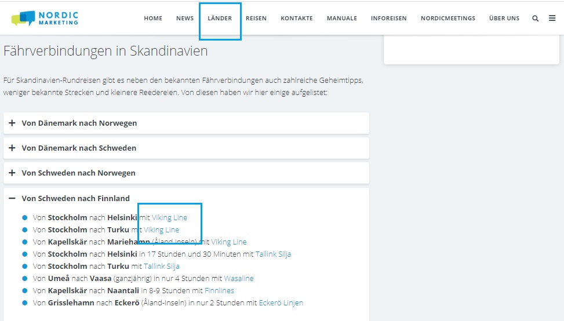Click bold text 'Grisslehamn' in ferry list
The height and width of the screenshot is (321, 564).
tap(71, 302)
